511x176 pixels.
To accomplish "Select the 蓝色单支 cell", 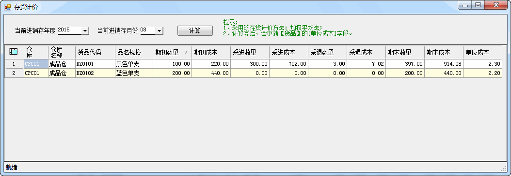I will coord(134,73).
